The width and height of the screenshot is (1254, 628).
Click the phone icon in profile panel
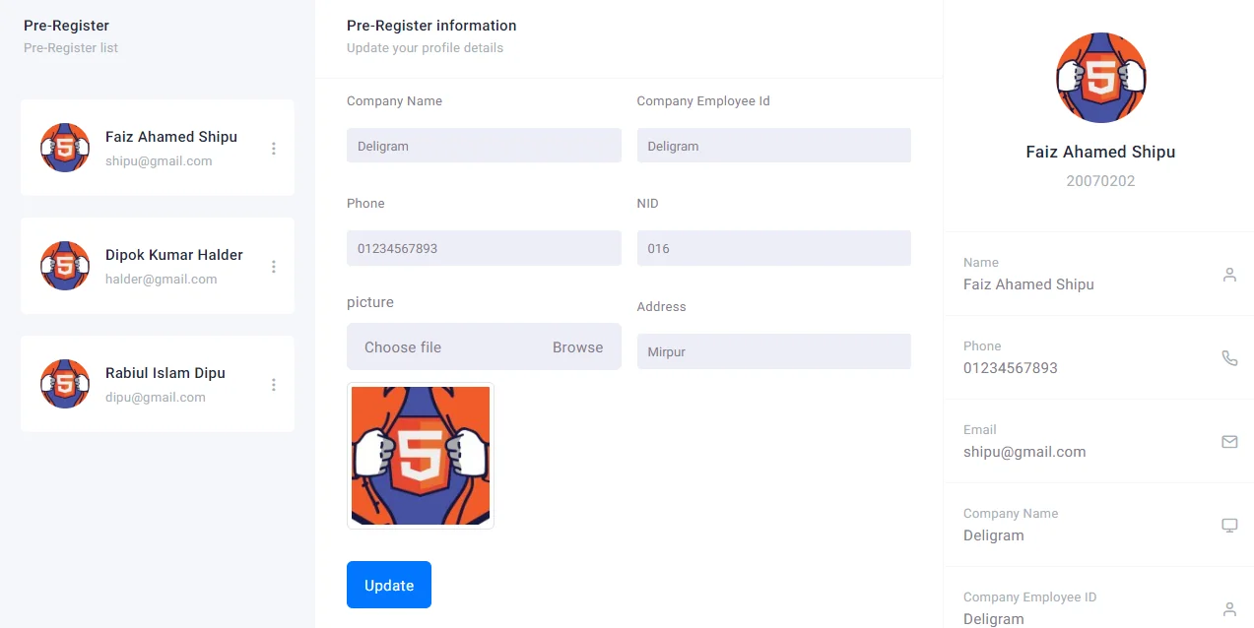1229,358
